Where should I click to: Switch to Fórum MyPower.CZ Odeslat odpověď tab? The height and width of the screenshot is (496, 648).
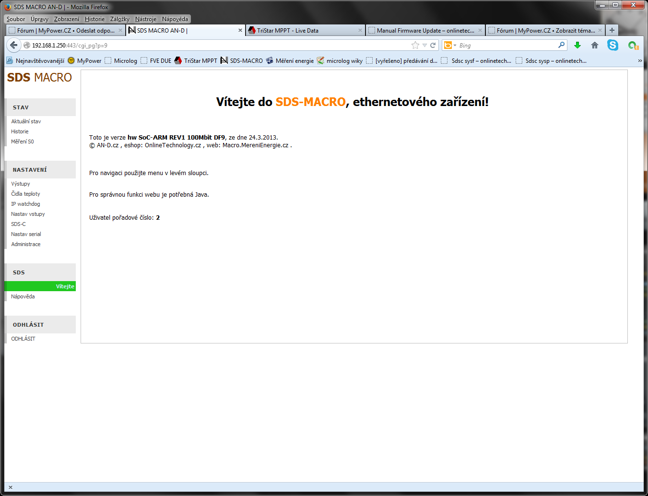(66, 30)
